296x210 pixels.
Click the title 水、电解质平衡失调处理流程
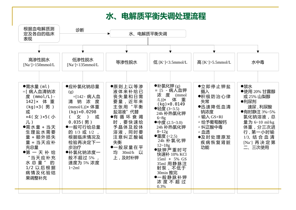[x=156, y=16]
